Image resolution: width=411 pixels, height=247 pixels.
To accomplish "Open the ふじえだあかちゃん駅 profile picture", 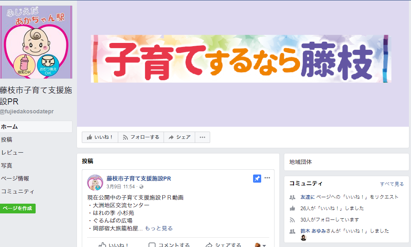I will click(x=36, y=42).
